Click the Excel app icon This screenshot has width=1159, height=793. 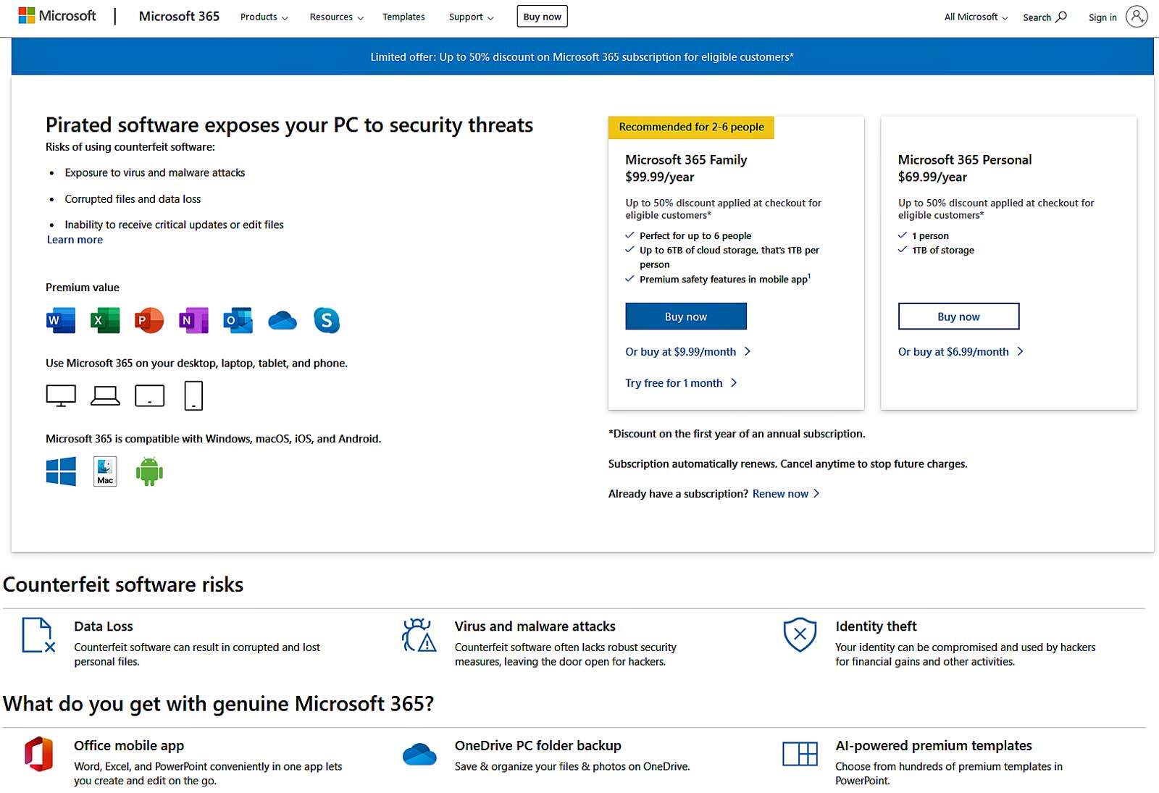105,320
